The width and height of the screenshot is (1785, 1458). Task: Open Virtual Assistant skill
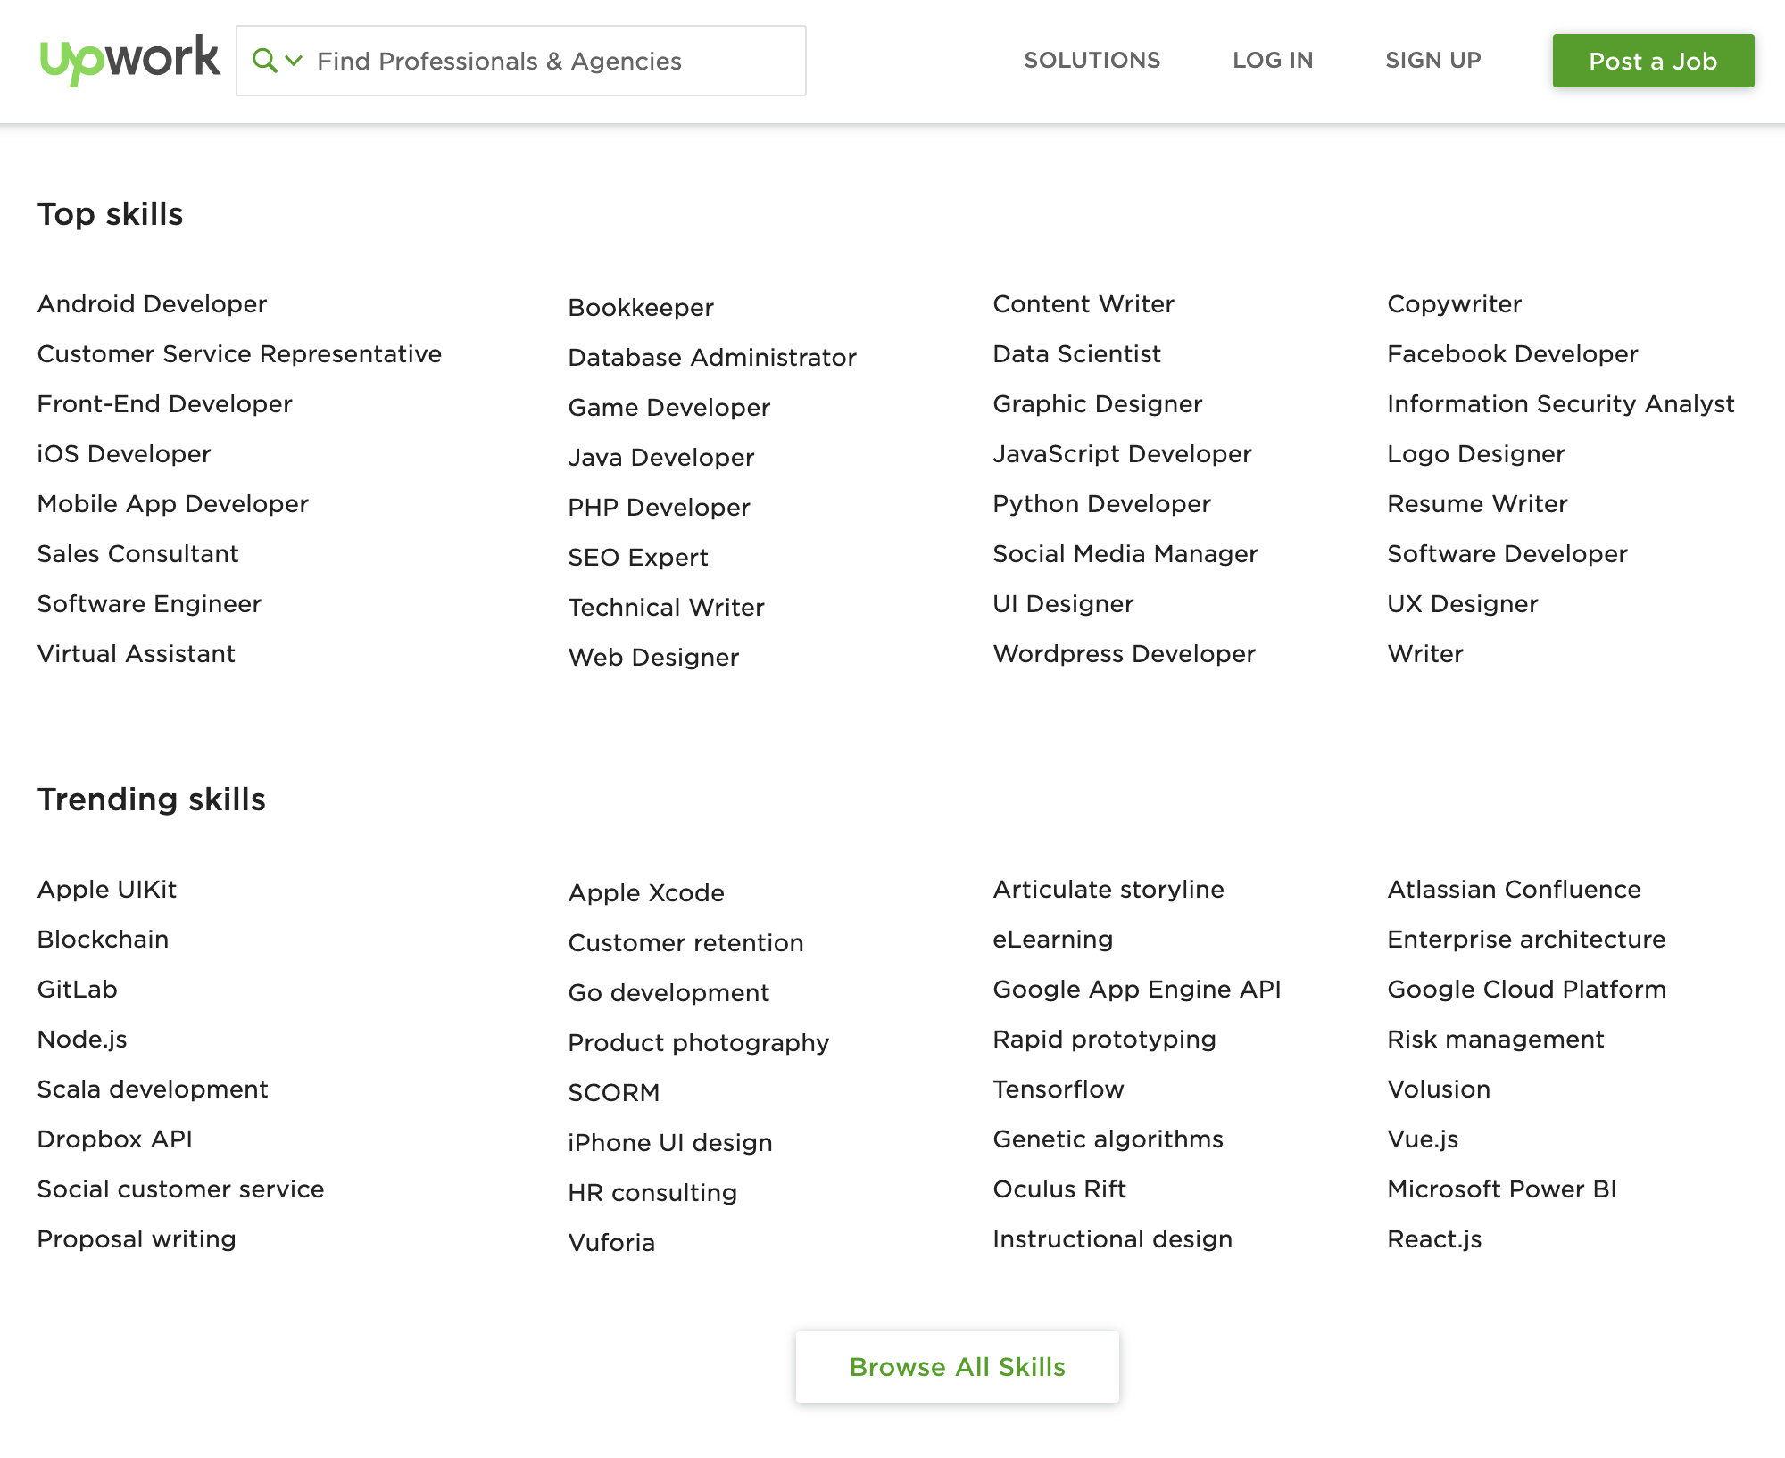tap(136, 654)
